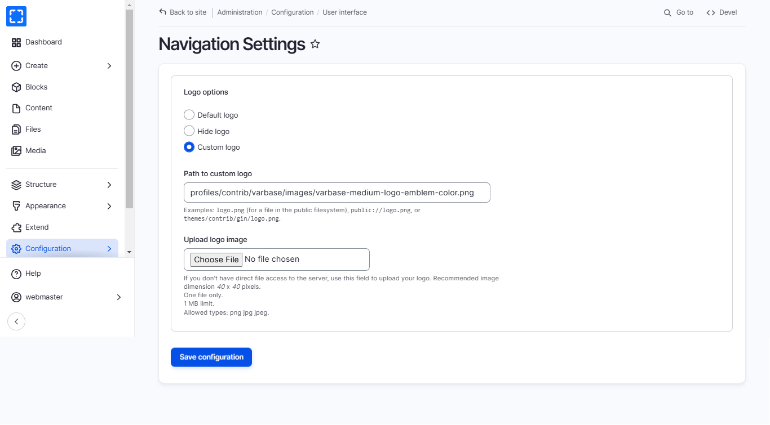Image resolution: width=770 pixels, height=425 pixels.
Task: Click the Varbase logo in the sidebar
Action: coord(16,16)
